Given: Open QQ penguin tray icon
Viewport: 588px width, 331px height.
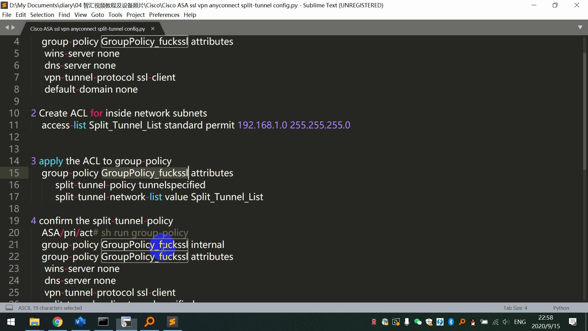Looking at the screenshot, I should [473, 322].
